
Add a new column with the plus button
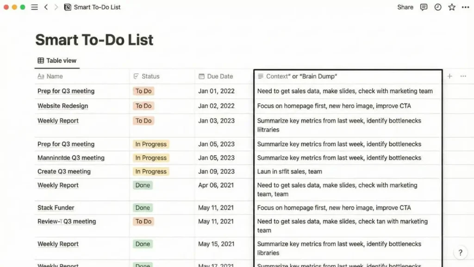point(449,76)
